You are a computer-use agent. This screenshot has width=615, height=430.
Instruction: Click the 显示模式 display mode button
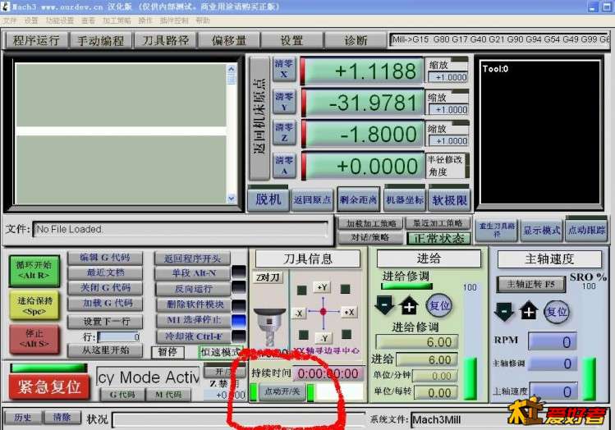point(541,230)
